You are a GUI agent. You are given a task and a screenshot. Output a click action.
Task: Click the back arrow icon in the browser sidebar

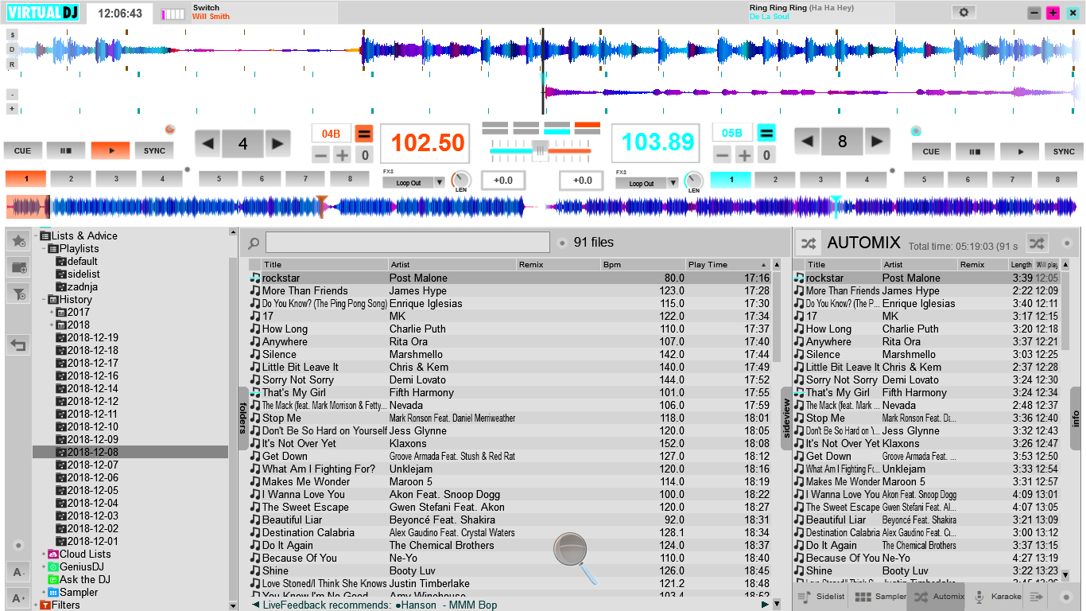pos(18,344)
